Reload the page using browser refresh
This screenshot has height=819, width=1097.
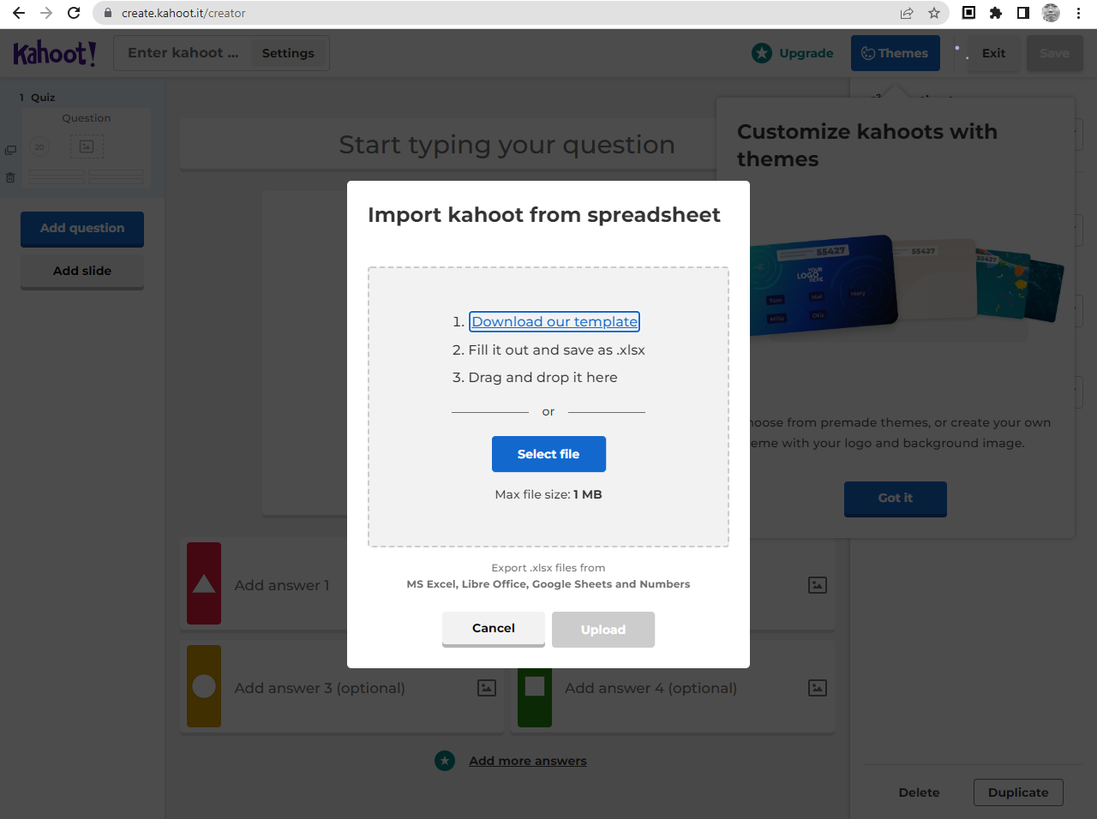click(x=74, y=13)
